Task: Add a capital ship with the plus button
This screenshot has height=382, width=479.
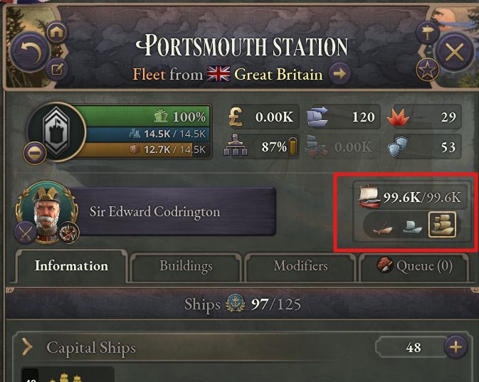Action: tap(456, 347)
